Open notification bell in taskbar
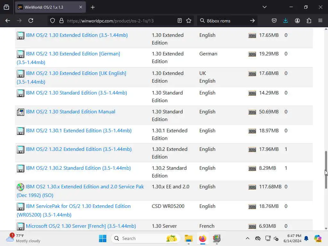Screen dimensions: 328x246 (306, 238)
